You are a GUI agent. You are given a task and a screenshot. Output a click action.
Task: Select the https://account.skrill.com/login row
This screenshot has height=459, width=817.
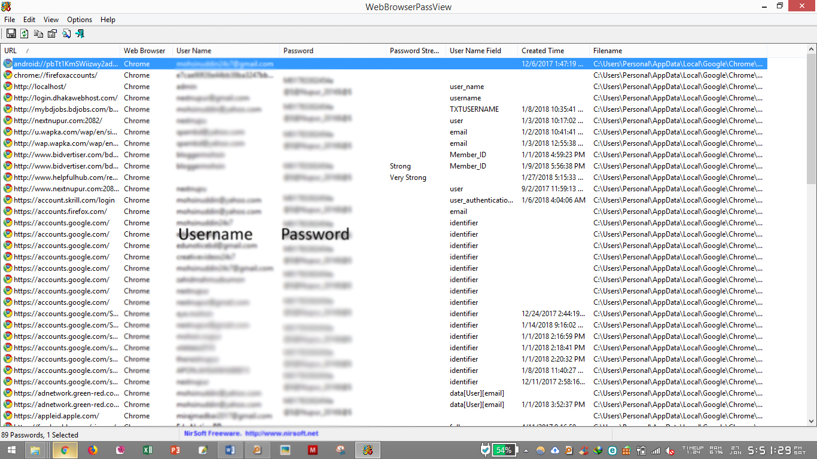coord(384,200)
